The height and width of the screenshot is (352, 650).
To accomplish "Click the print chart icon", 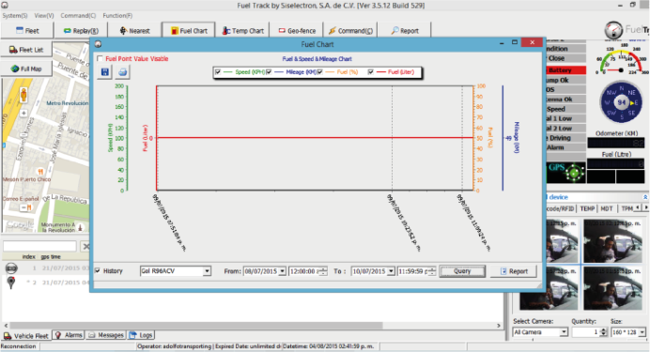I will 122,72.
